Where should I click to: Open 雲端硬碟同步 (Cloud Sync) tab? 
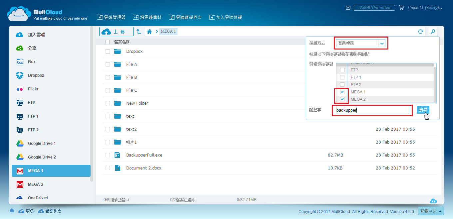[186, 17]
